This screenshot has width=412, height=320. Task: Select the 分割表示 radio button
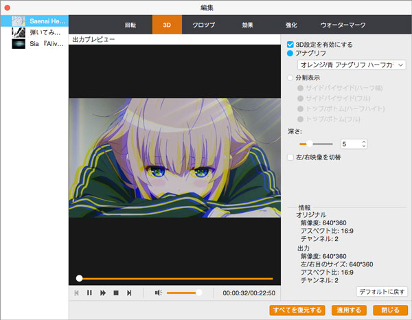click(x=290, y=78)
